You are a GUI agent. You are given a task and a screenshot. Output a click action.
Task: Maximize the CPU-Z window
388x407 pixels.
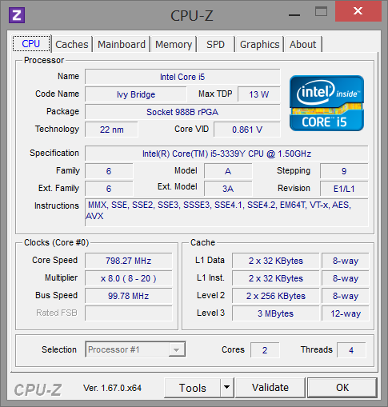321,12
